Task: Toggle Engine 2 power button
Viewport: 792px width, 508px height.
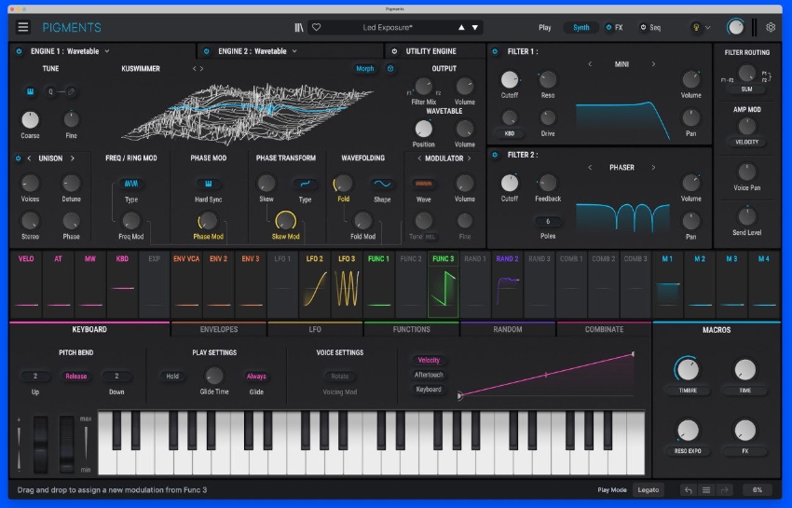Action: (x=206, y=51)
